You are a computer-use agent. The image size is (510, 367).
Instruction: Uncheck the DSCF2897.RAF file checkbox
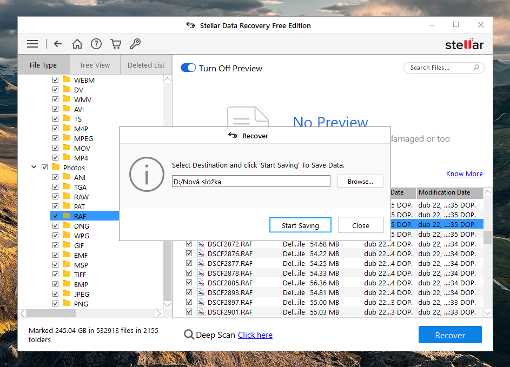189,302
